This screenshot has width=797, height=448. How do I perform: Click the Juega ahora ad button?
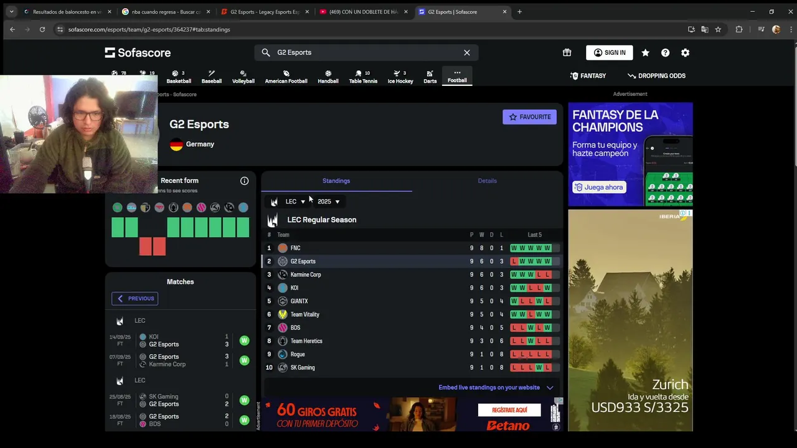click(599, 187)
